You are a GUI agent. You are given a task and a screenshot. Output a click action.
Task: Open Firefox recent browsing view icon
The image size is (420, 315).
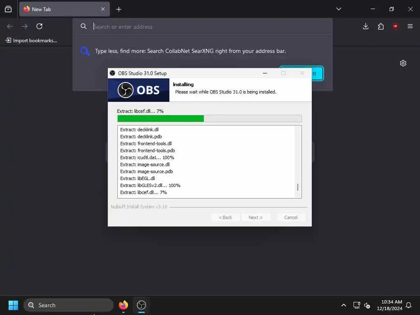[x=8, y=9]
